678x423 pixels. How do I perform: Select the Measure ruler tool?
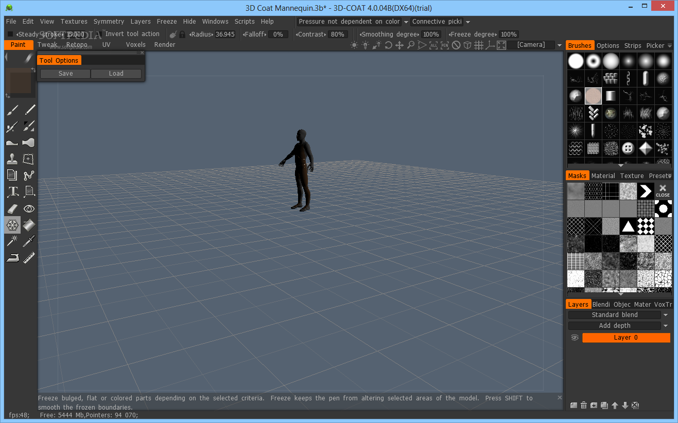(x=29, y=257)
